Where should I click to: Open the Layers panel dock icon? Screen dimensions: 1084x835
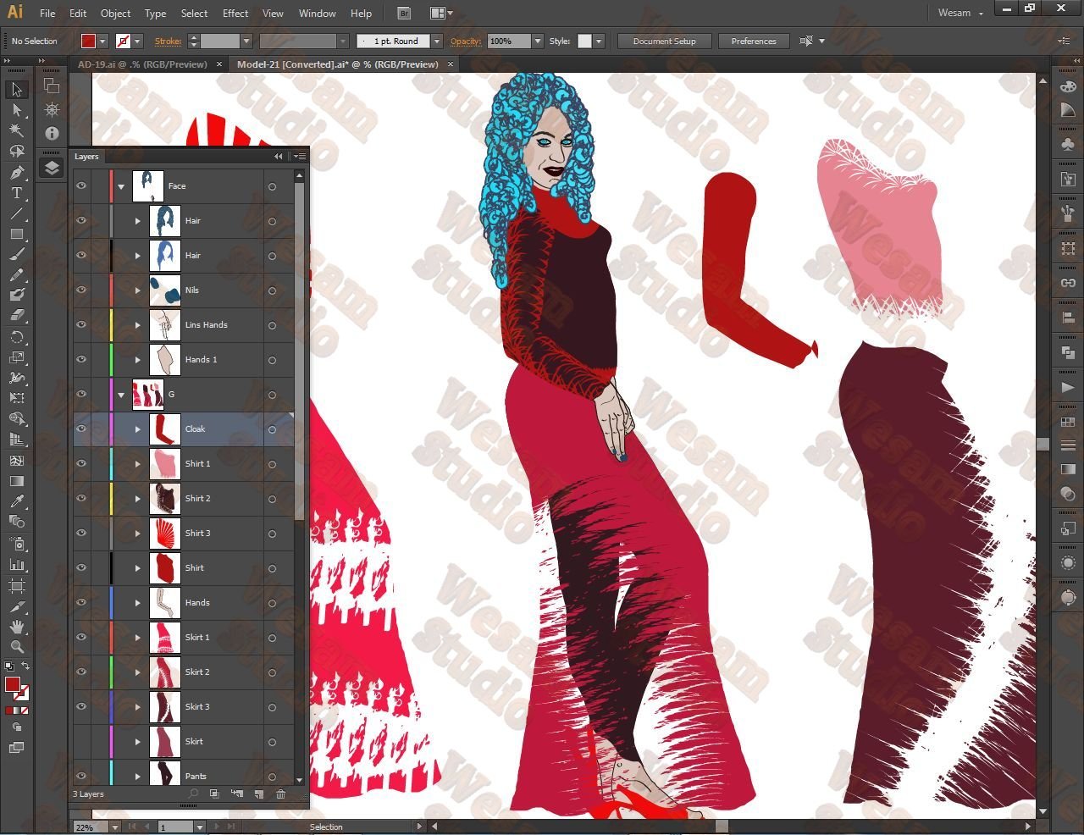(x=52, y=167)
